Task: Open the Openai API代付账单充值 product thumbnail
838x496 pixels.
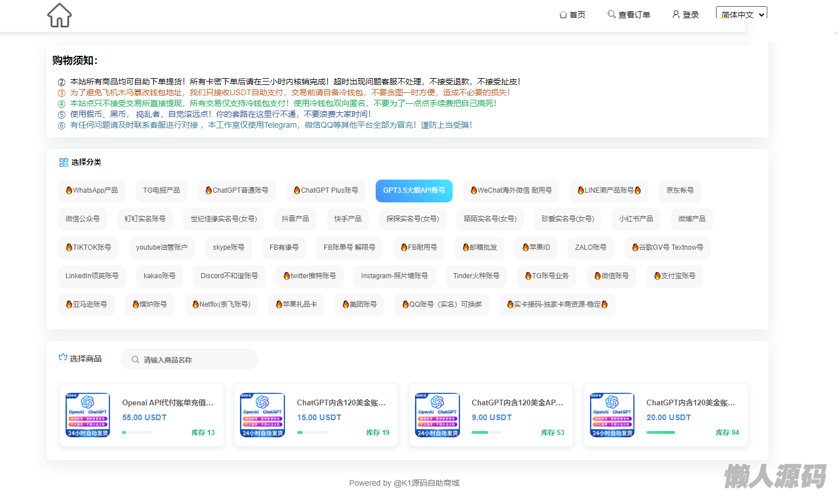Action: [x=88, y=414]
